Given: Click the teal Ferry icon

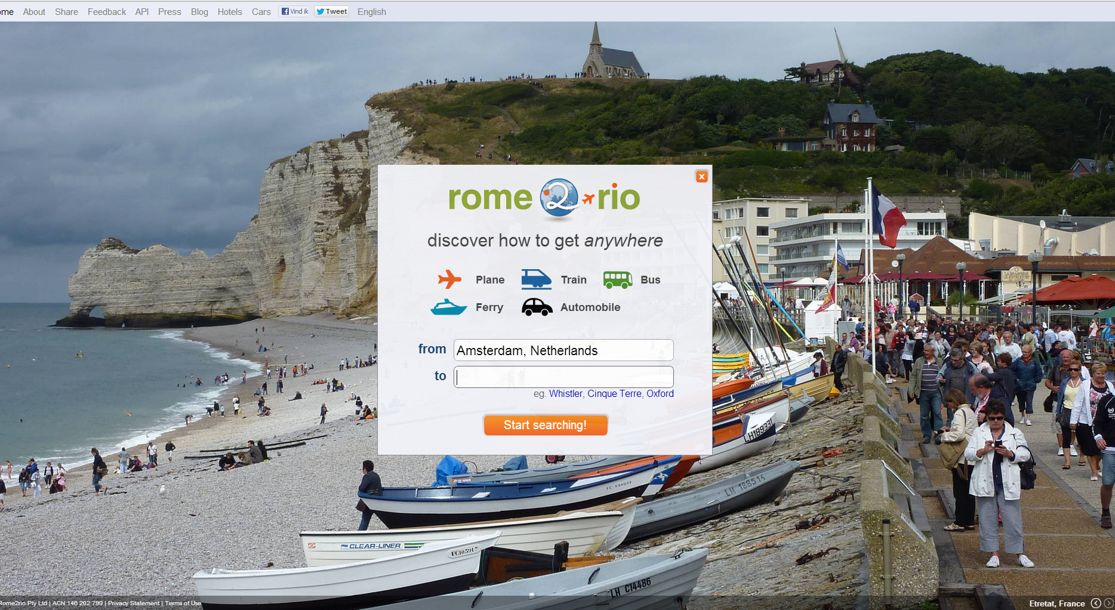Looking at the screenshot, I should [x=449, y=307].
